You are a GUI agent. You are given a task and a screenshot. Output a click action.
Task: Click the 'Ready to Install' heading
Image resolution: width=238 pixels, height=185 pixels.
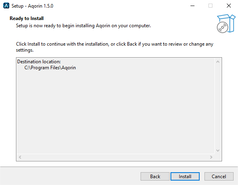click(x=27, y=18)
